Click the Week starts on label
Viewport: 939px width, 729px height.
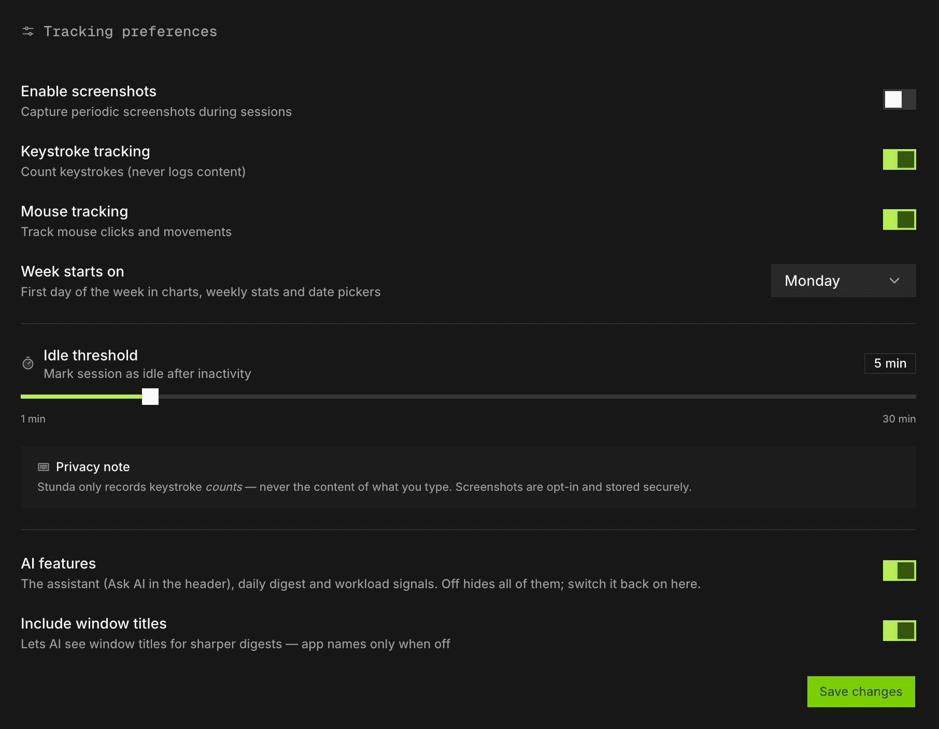[x=73, y=271]
